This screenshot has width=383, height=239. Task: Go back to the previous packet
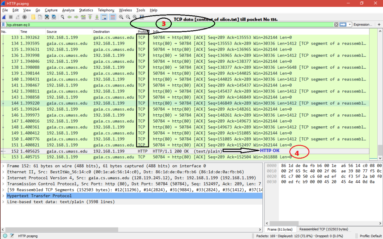click(x=70, y=17)
